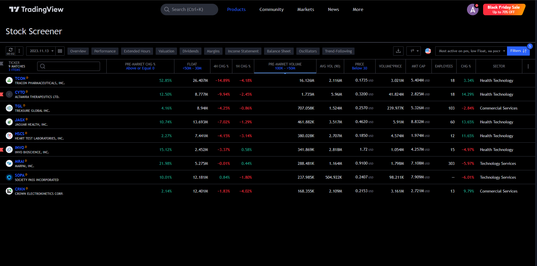The width and height of the screenshot is (537, 266).
Task: Open the screener options three-dot menu
Action: pos(19,51)
